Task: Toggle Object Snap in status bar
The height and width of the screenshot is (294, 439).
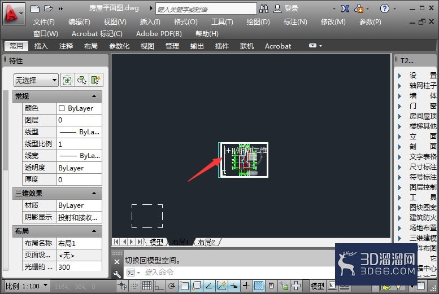Action: (x=184, y=286)
